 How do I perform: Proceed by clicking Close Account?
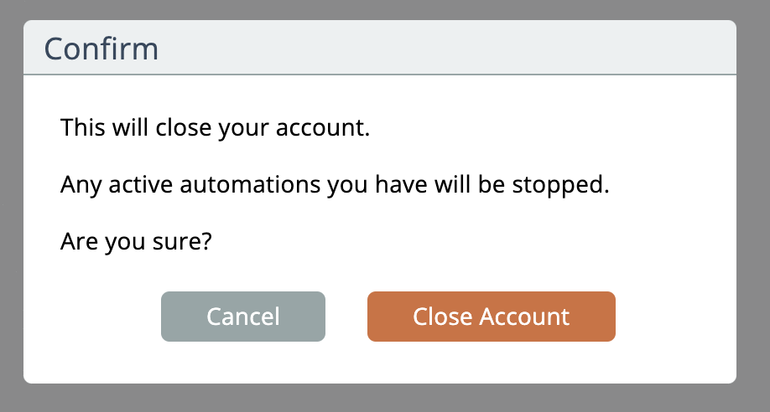click(x=491, y=317)
